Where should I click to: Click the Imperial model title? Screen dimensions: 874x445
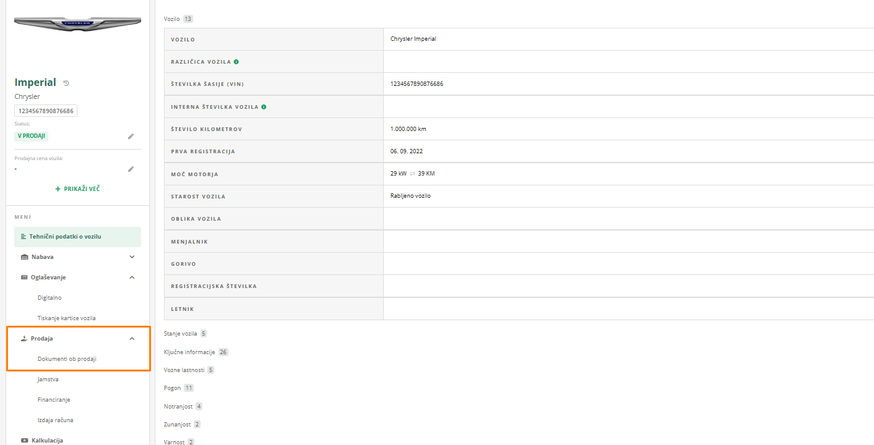pos(35,82)
